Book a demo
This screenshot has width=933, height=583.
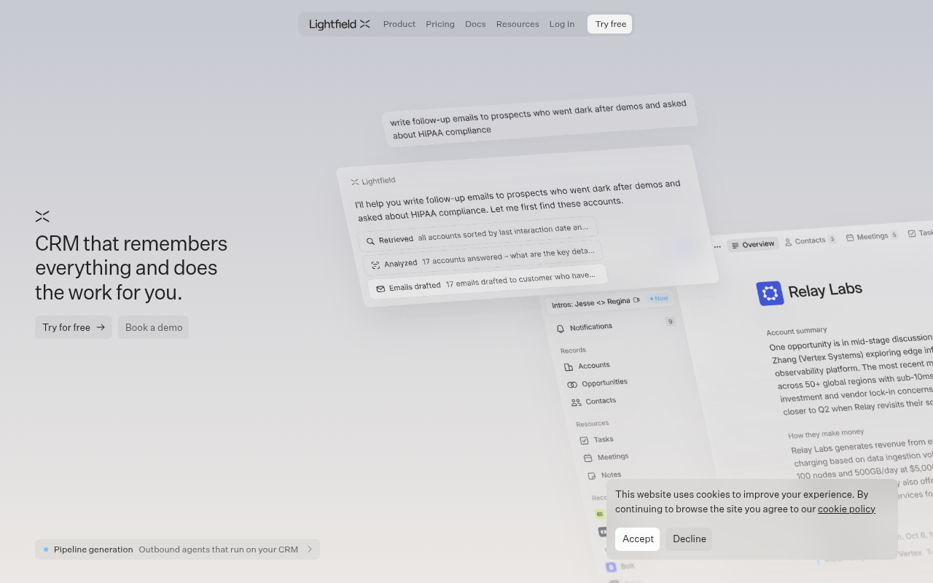(154, 327)
